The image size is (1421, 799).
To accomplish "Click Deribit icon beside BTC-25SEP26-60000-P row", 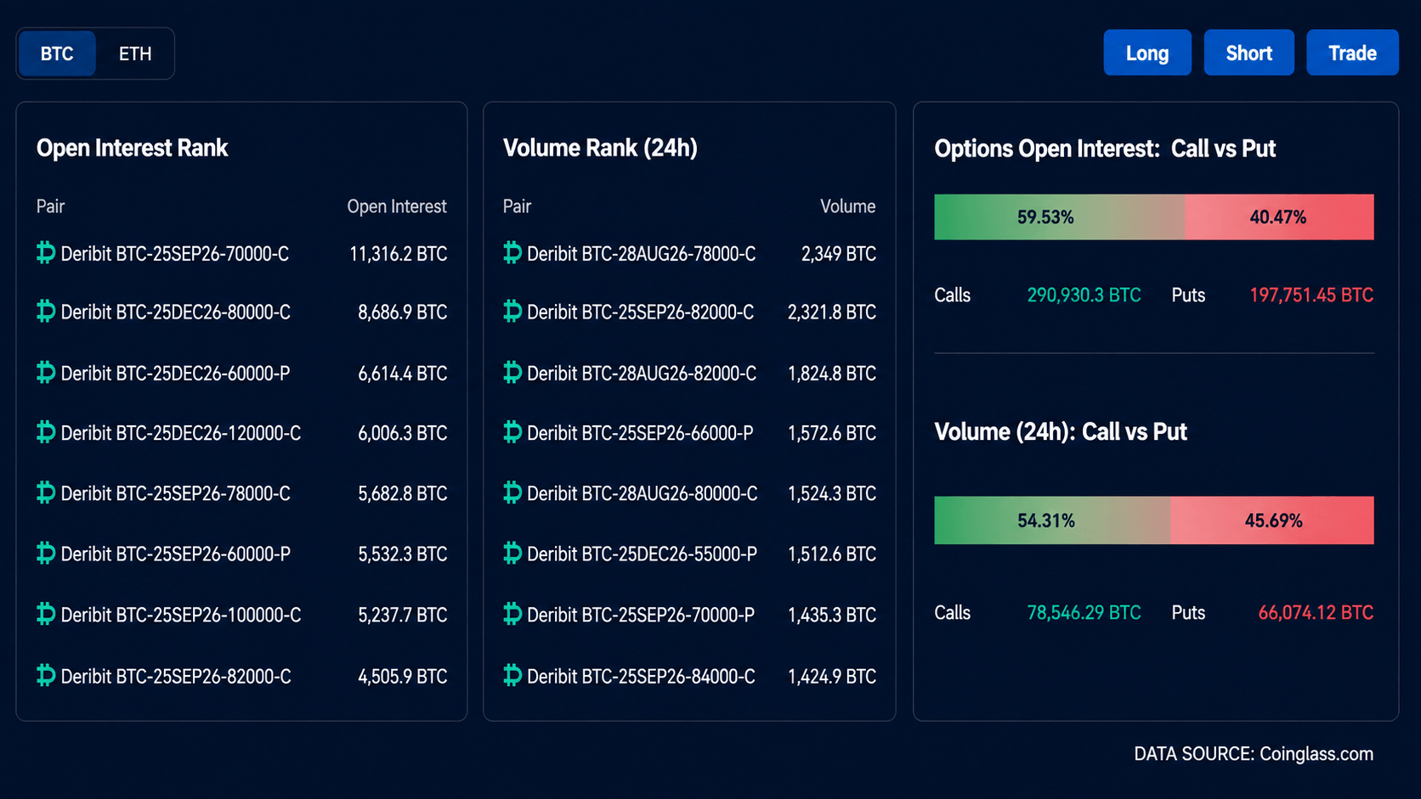I will click(46, 554).
